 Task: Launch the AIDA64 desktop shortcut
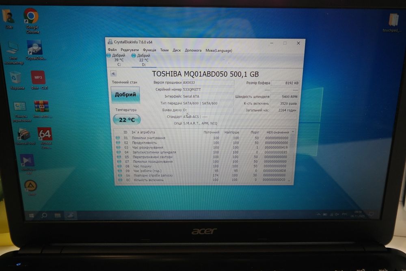click(45, 138)
